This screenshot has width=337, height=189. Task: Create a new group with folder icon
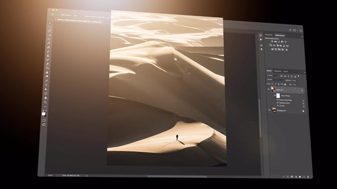pos(300,177)
